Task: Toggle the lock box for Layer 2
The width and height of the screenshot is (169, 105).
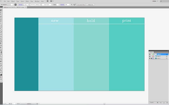Action: click(x=151, y=56)
